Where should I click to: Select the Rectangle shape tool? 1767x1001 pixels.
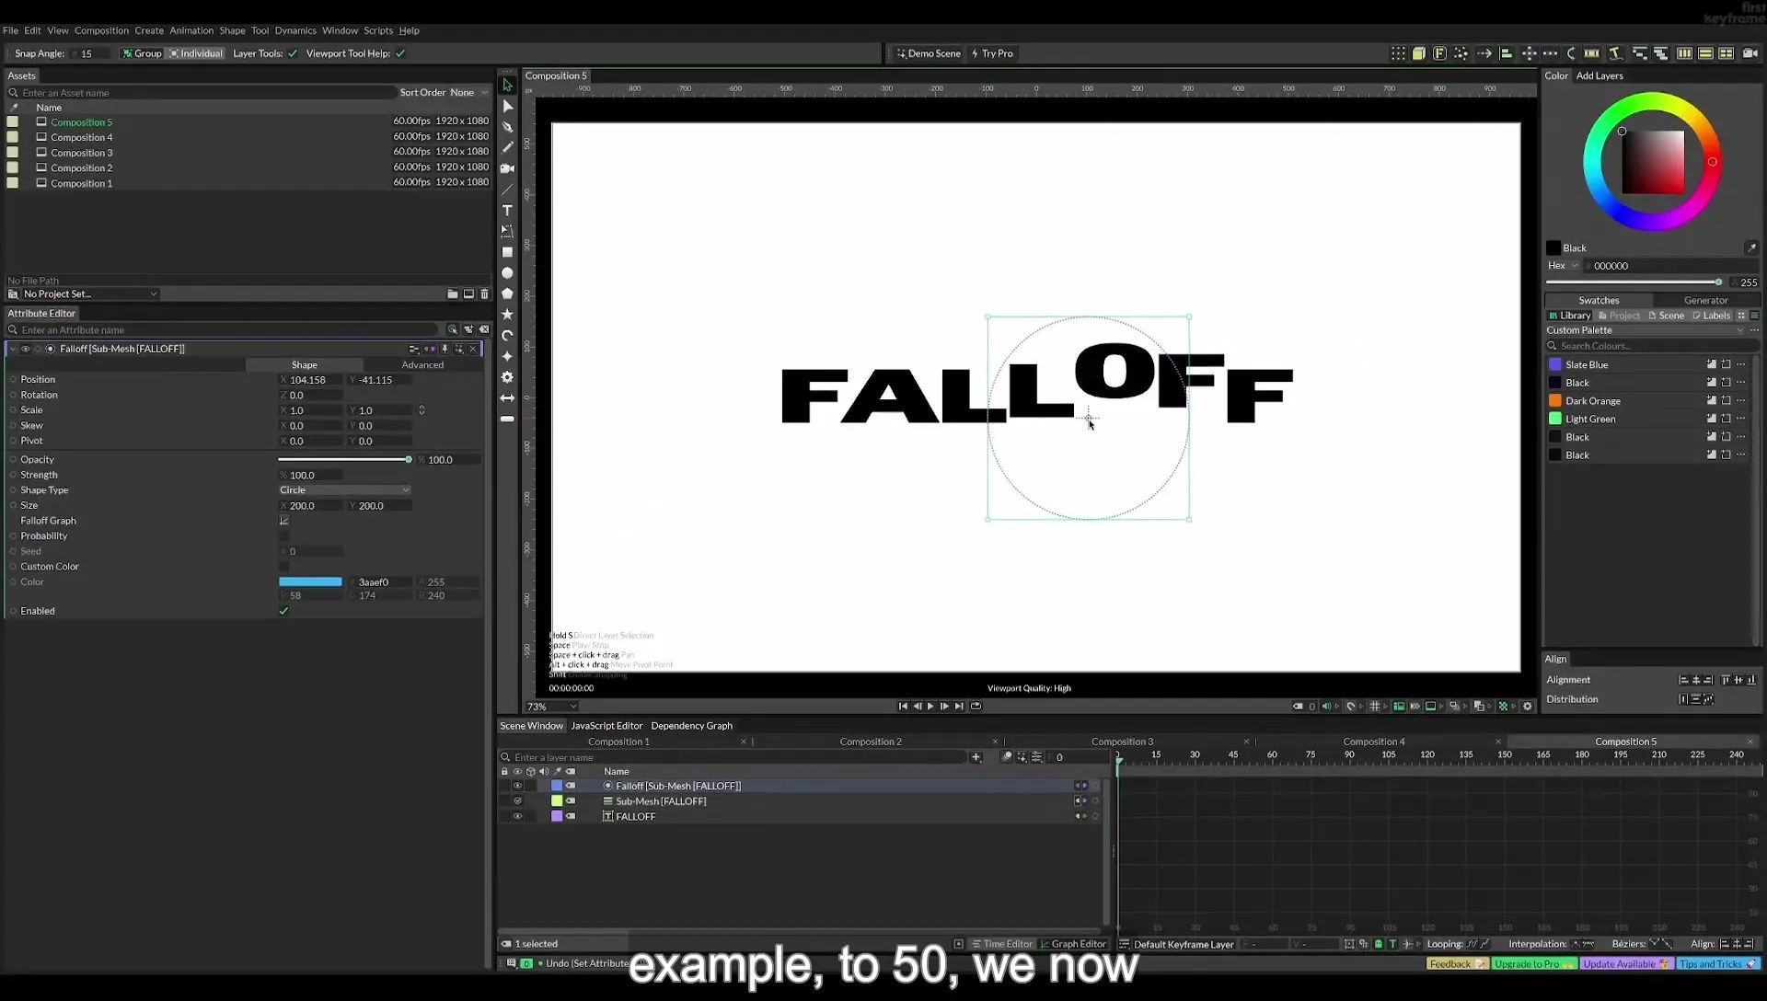(507, 252)
